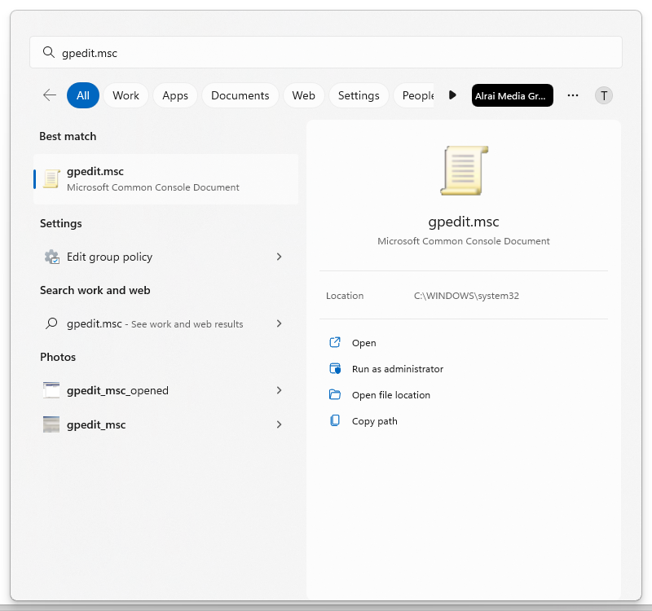
Task: Expand the Edit group policy chevron
Action: (x=279, y=257)
